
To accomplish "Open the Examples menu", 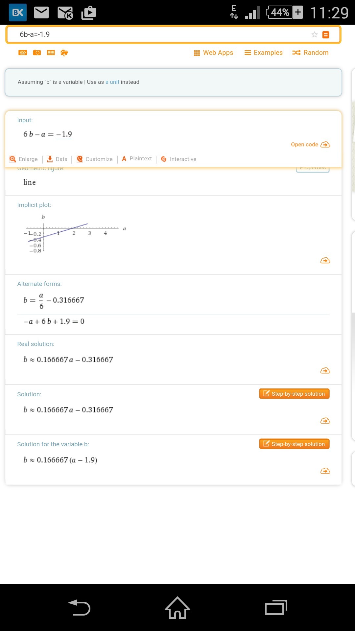I will coord(263,53).
